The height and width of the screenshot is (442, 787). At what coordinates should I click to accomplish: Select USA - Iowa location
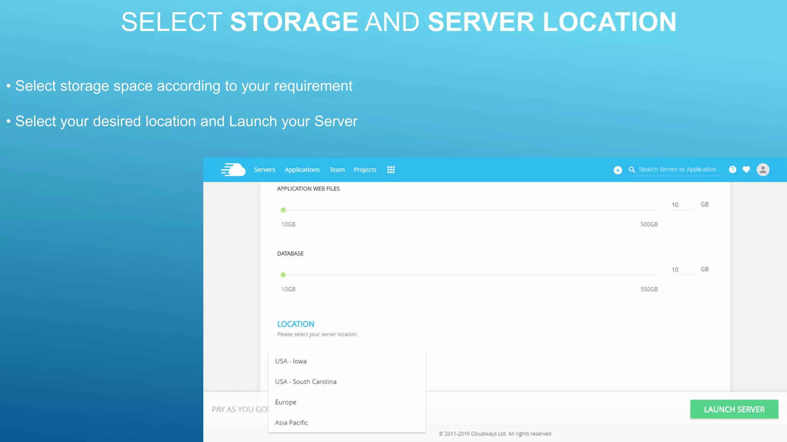pos(347,361)
